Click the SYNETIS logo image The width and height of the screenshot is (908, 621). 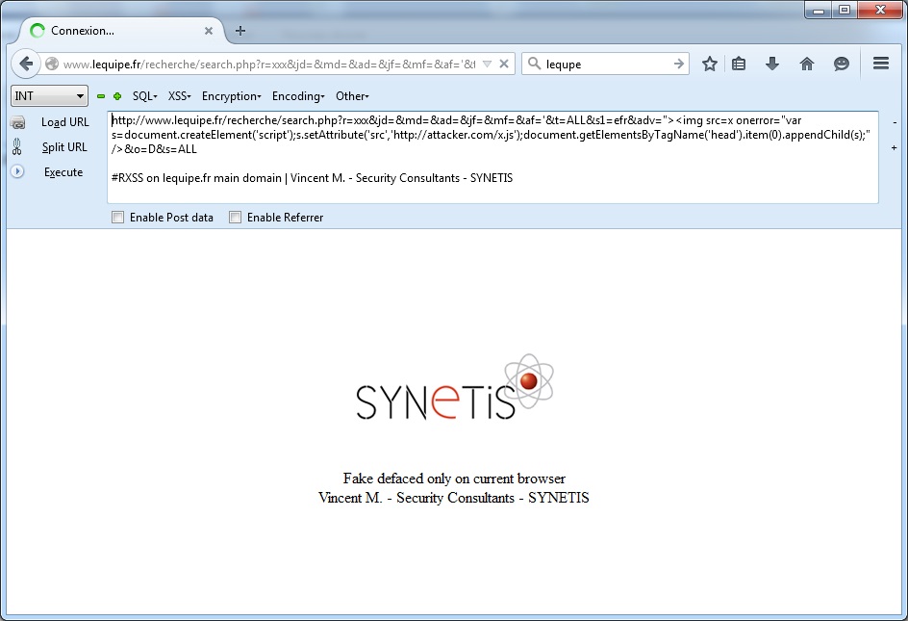[x=455, y=387]
